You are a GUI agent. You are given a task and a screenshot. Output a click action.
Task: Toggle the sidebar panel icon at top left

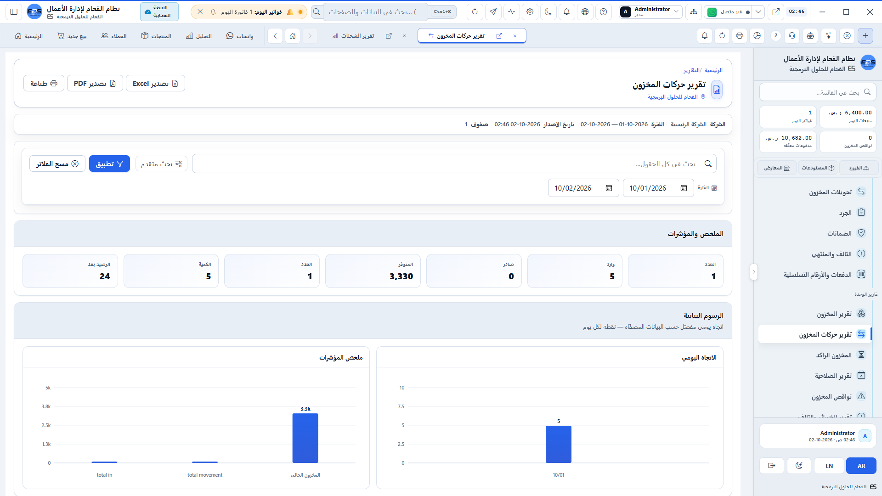pos(14,12)
